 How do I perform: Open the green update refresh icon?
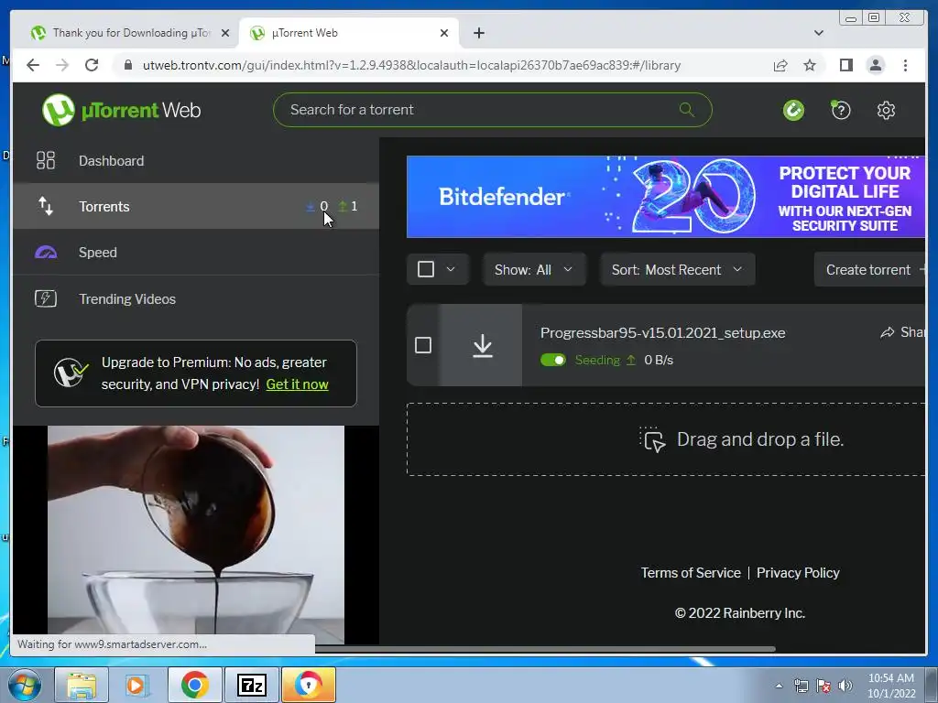pyautogui.click(x=794, y=110)
